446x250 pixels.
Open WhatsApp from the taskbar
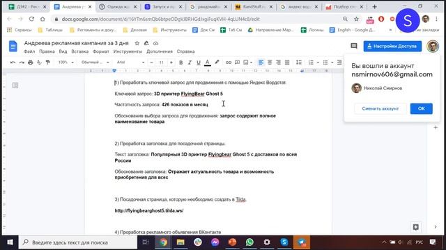pos(249,242)
